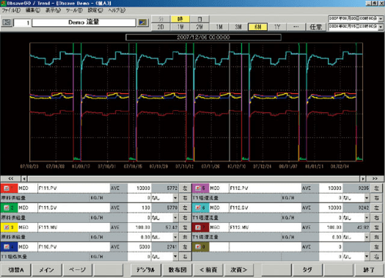385x278 pixels.
Task: Toggle pen 1 checkbox for F111.PV
Action: click(x=7, y=189)
